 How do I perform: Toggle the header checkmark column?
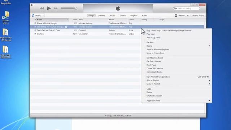pyautogui.click(x=35, y=19)
